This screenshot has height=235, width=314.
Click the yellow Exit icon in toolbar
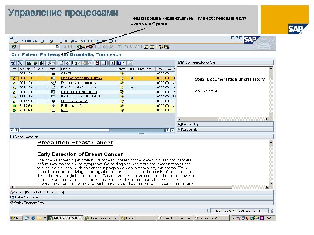pyautogui.click(x=85, y=47)
